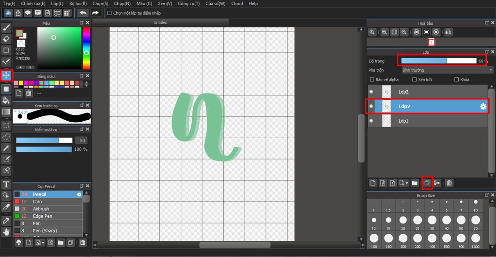Delete palette color with trash icon
The width and height of the screenshot is (496, 257).
(x=29, y=93)
